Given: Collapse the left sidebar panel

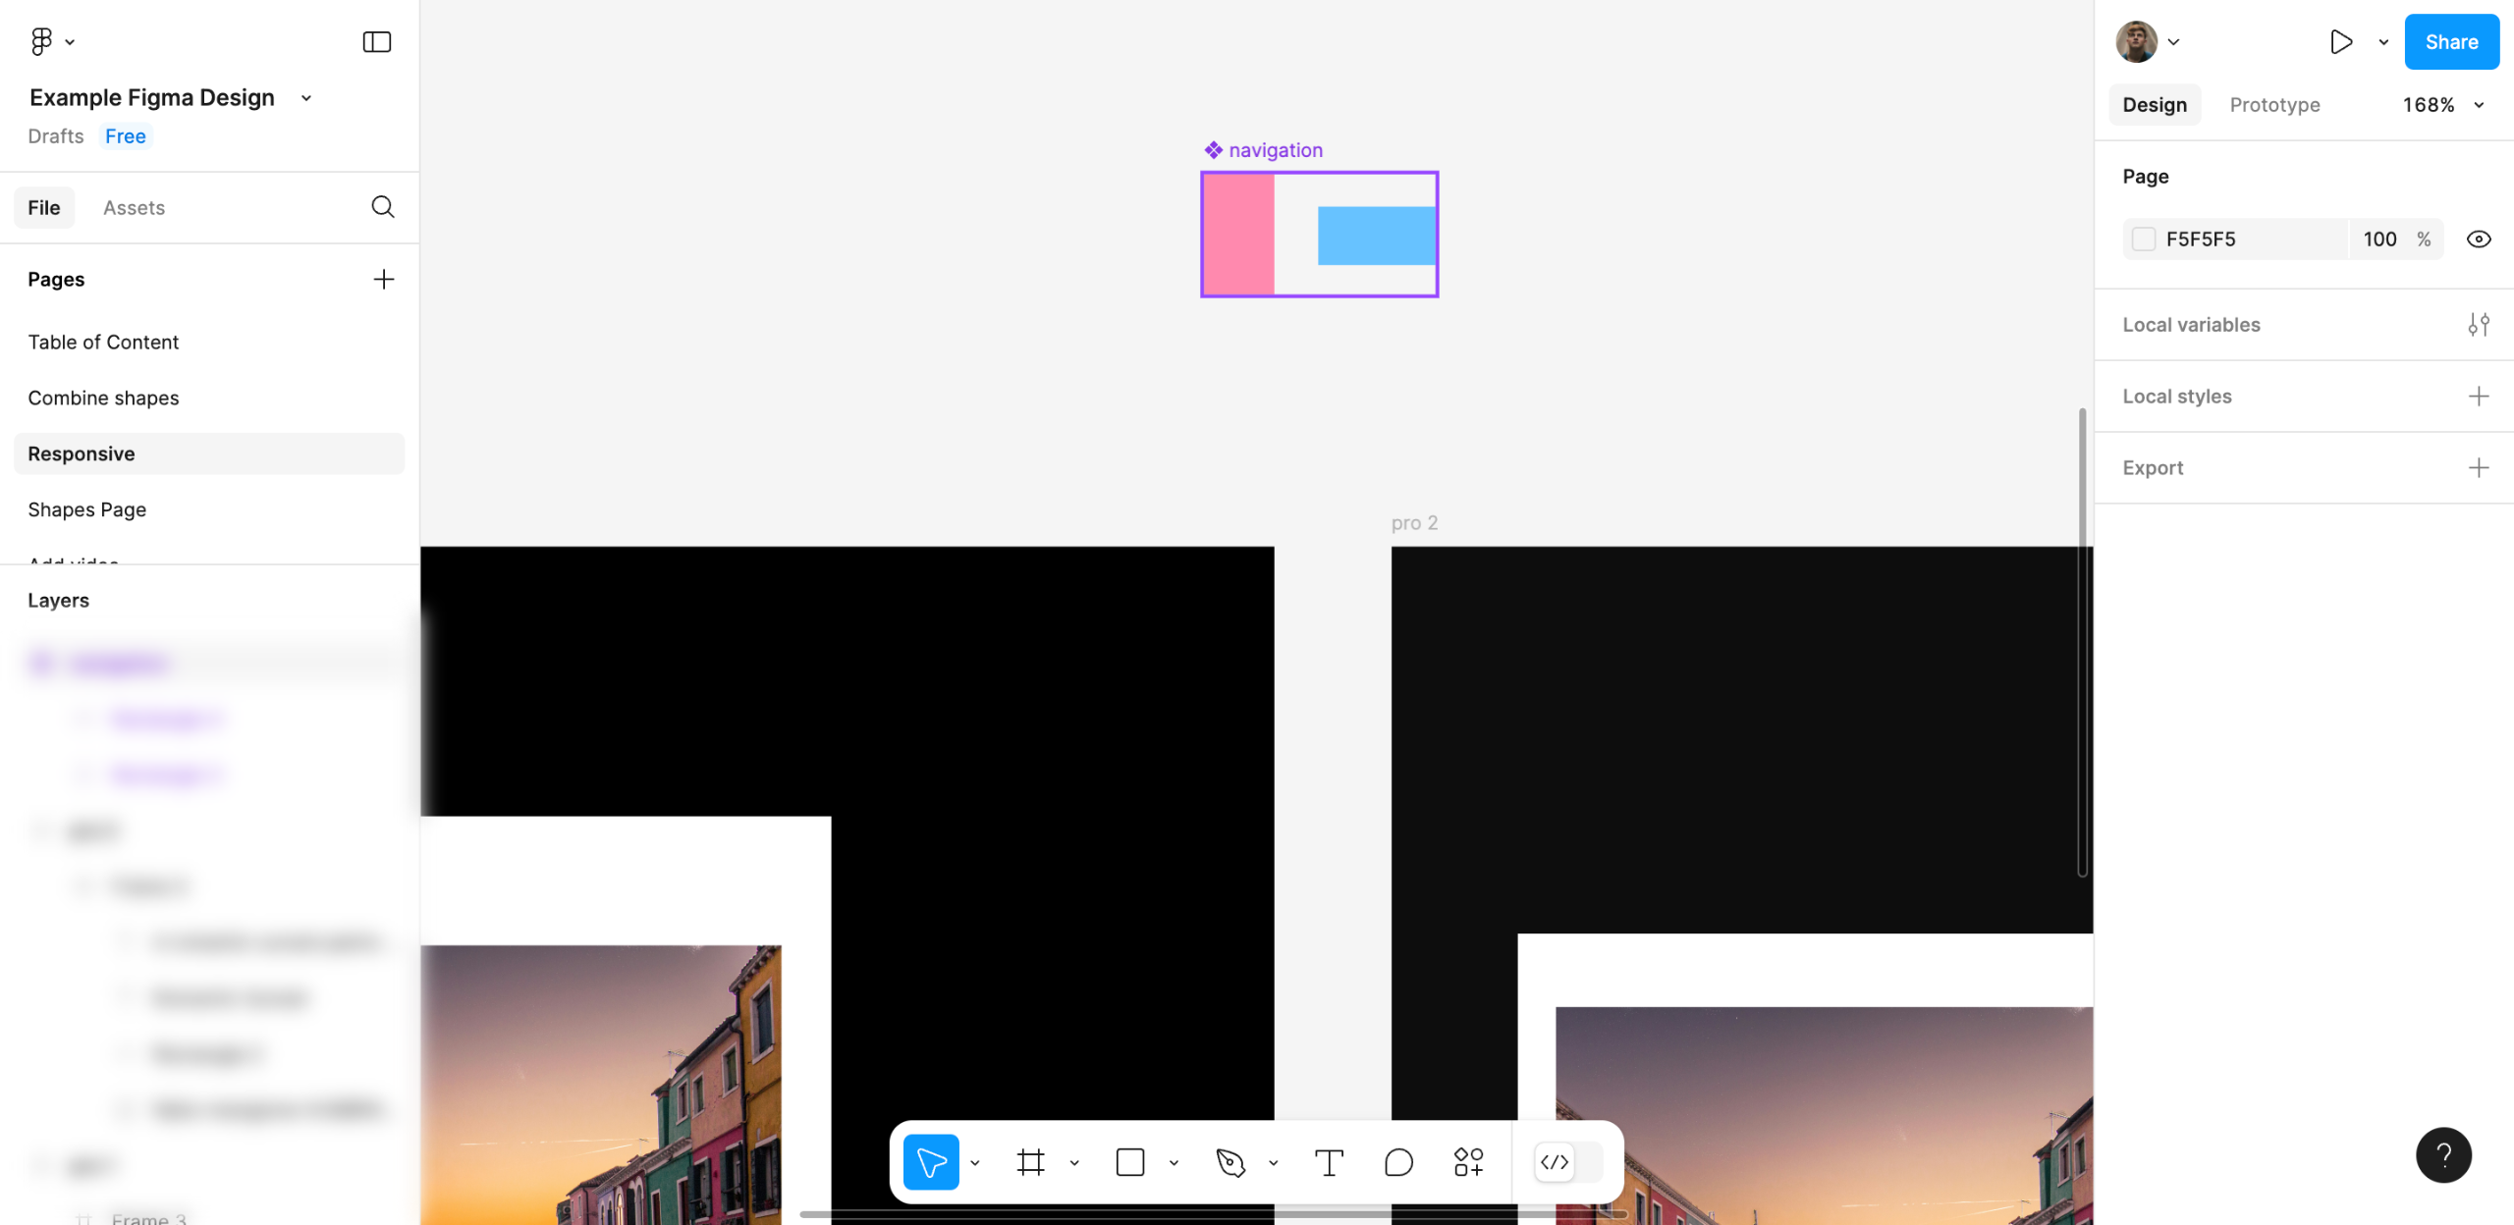Looking at the screenshot, I should click(377, 42).
